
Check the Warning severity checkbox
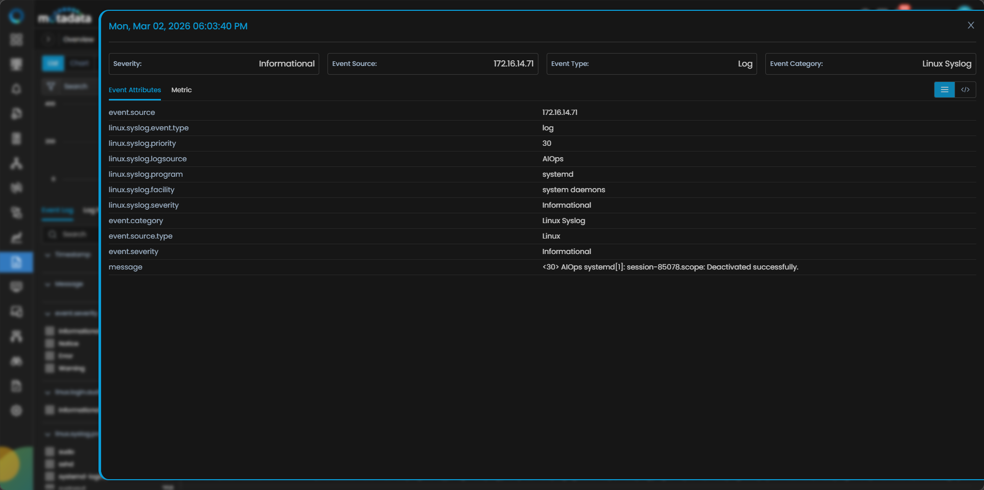[x=50, y=368]
